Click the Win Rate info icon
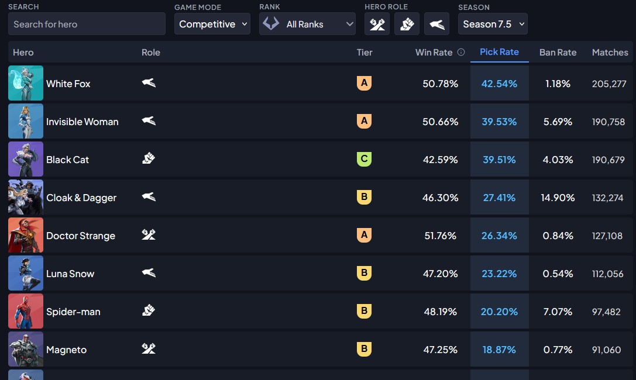 (461, 52)
